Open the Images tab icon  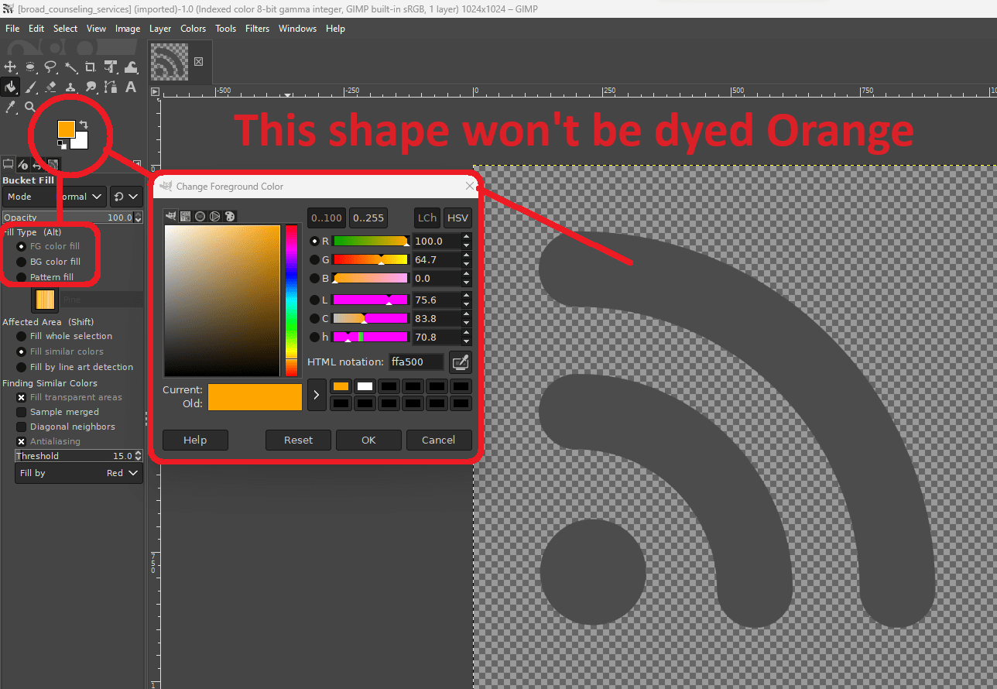[x=52, y=164]
